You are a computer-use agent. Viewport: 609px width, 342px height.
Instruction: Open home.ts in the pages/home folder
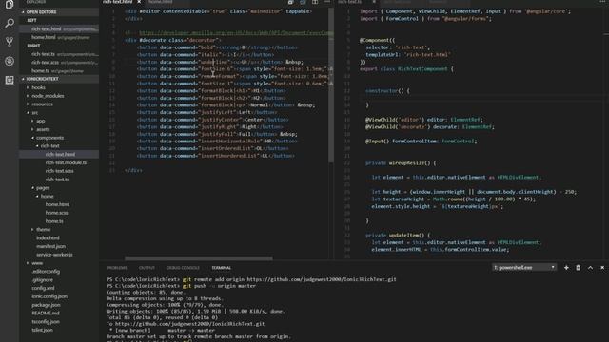54,221
